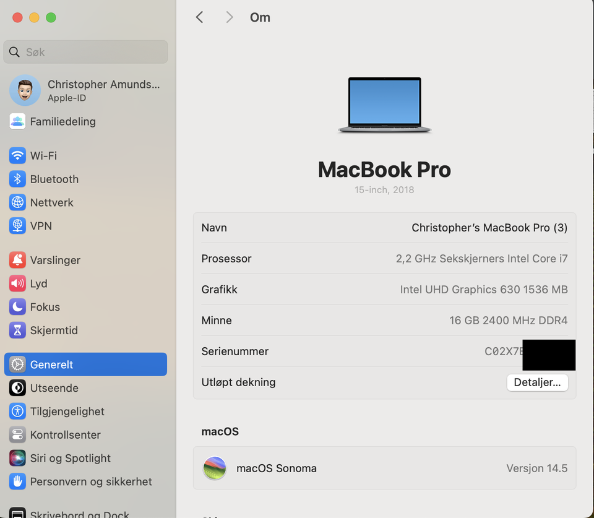Click the Apple-ID memoji avatar
594x518 pixels.
(25, 90)
